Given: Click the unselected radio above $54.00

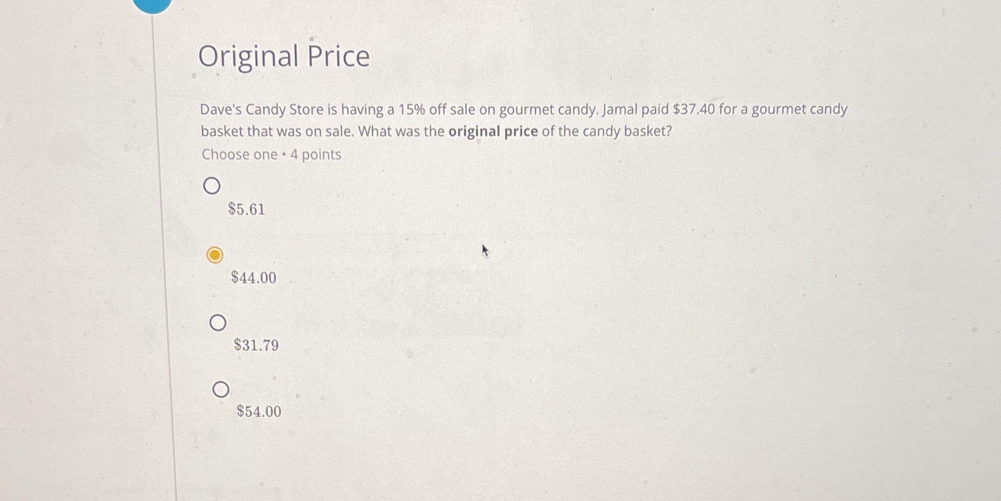Looking at the screenshot, I should coord(222,389).
